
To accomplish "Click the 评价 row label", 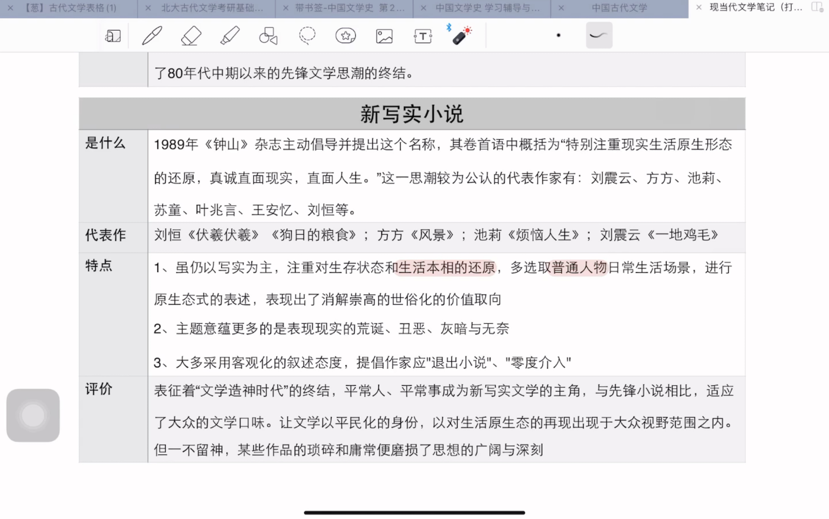I will (x=99, y=389).
